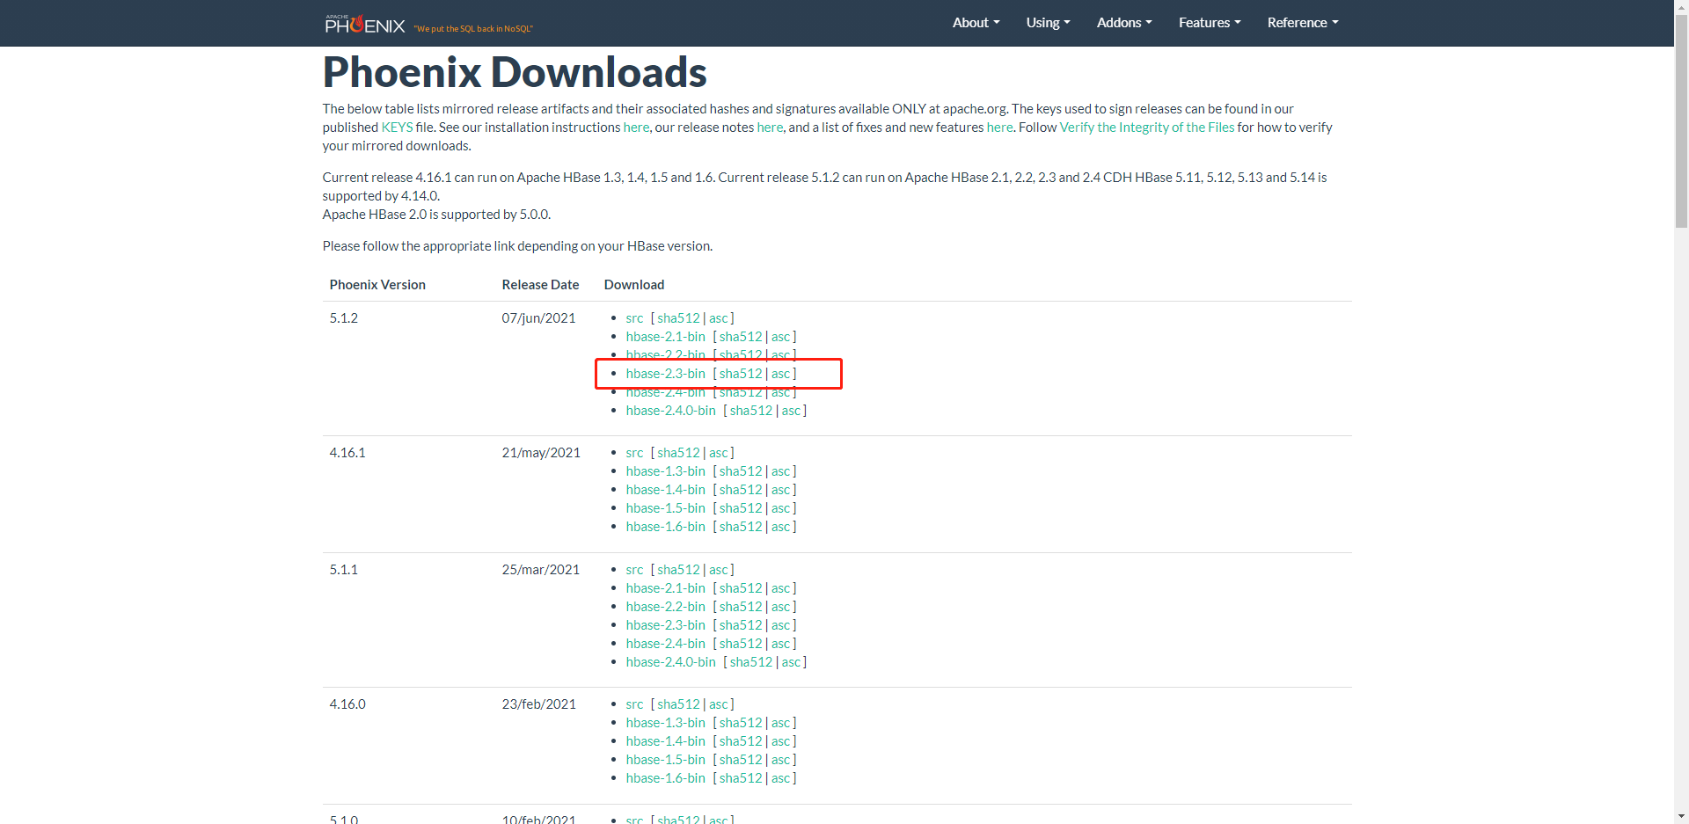Open asc link for 5.1.2 src

point(719,318)
